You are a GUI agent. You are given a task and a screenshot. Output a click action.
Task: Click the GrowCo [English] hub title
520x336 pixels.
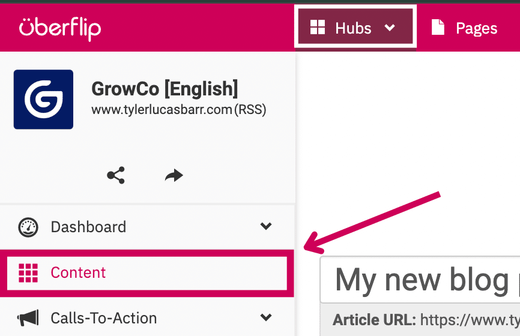pos(165,88)
